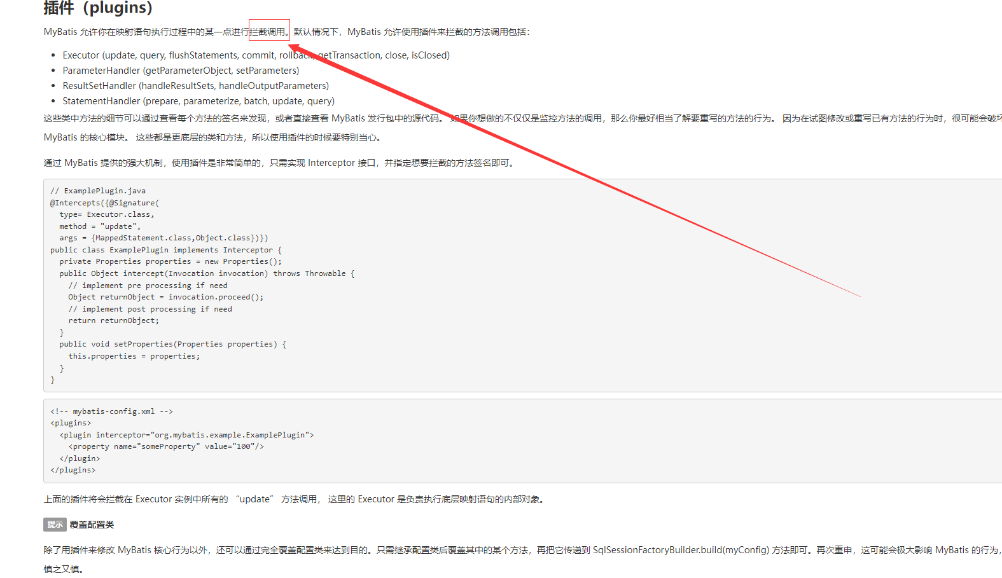This screenshot has width=1002, height=578.
Task: Click the closing '</plugin>' tag line
Action: click(x=80, y=458)
